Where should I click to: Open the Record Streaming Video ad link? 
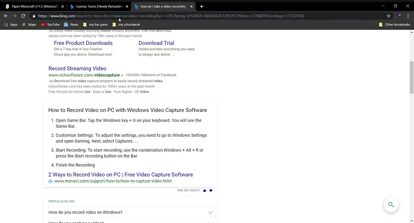pyautogui.click(x=77, y=68)
